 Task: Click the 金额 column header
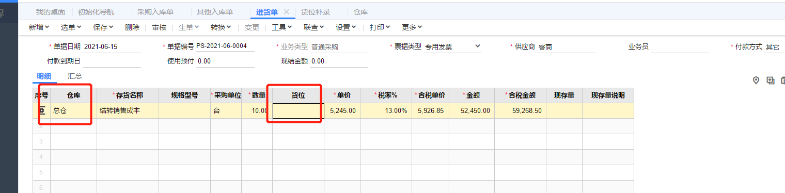pos(471,95)
